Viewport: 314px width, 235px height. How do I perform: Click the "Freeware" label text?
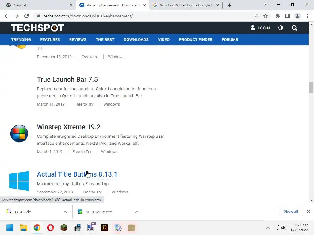click(90, 57)
